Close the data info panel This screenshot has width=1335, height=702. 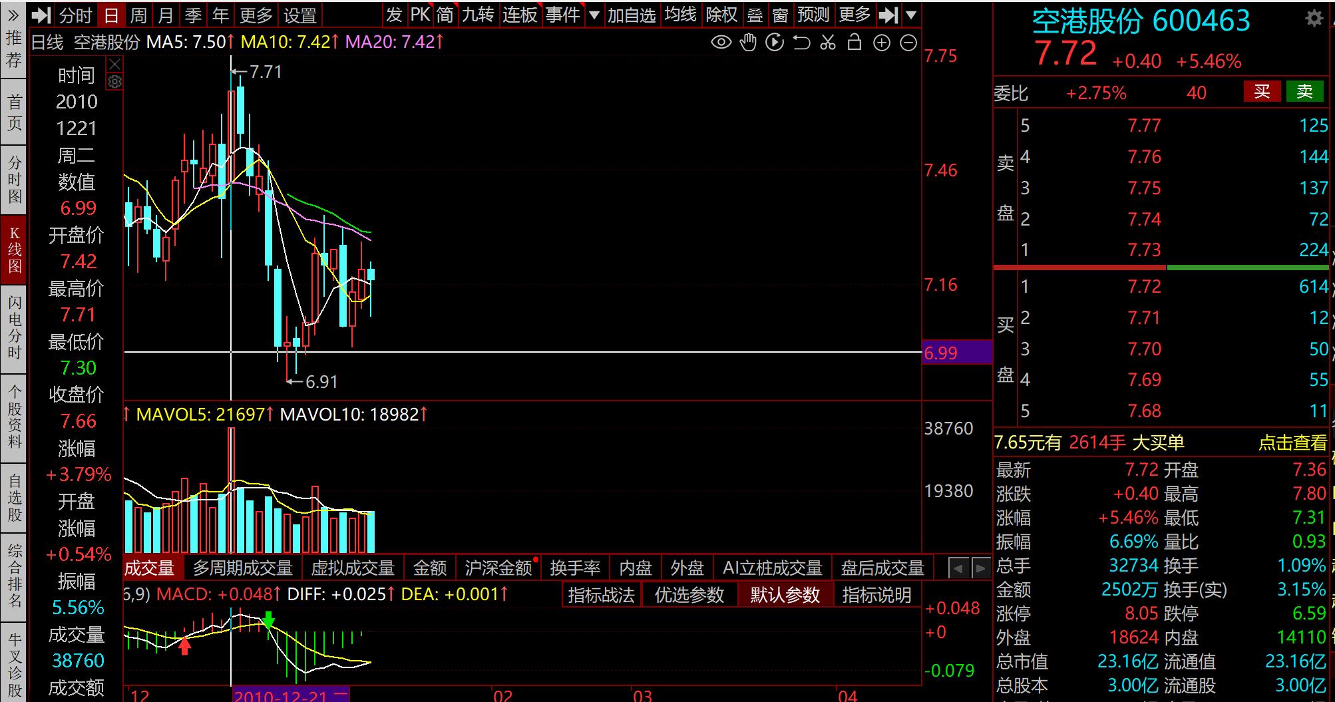(x=115, y=65)
